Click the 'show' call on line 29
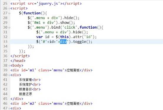Viewport: 163px width, 110px height. pyautogui.click(x=64, y=23)
